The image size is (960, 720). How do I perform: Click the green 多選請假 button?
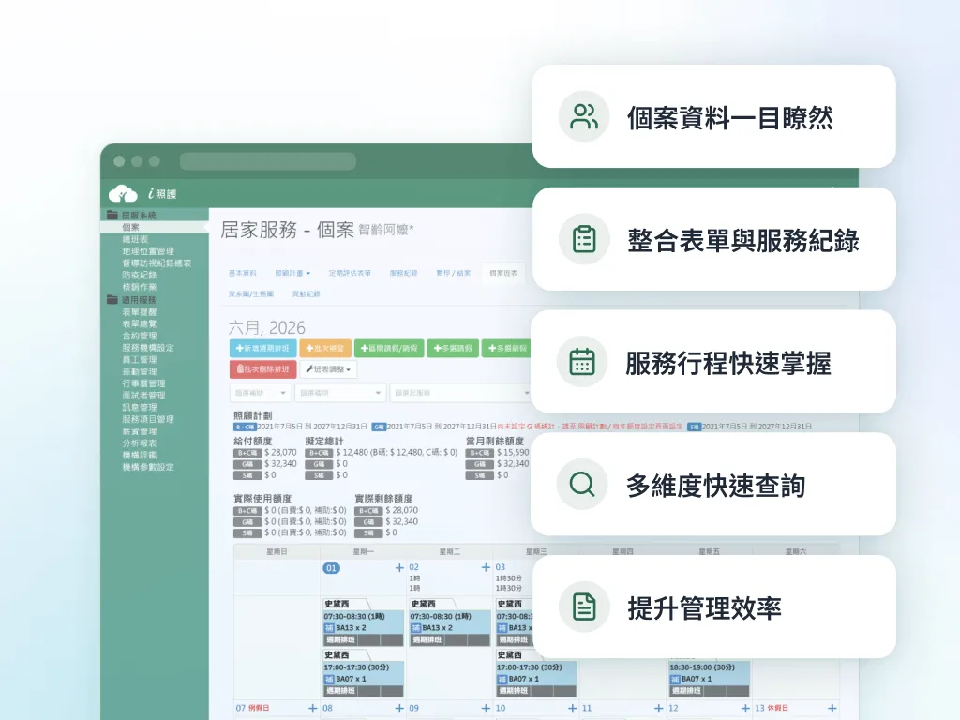pos(453,348)
